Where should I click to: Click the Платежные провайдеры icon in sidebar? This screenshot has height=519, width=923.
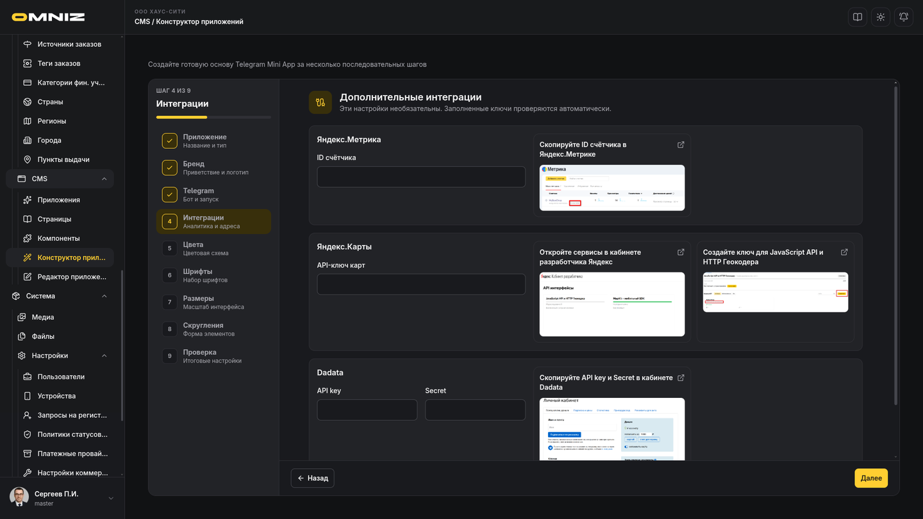tap(28, 454)
